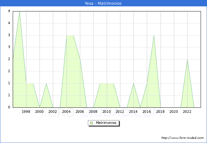Select the 2018 x-axis label
The image size is (207, 143).
pyautogui.click(x=160, y=112)
